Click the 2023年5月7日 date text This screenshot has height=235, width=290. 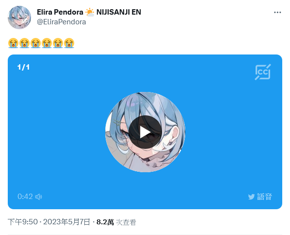click(x=66, y=222)
